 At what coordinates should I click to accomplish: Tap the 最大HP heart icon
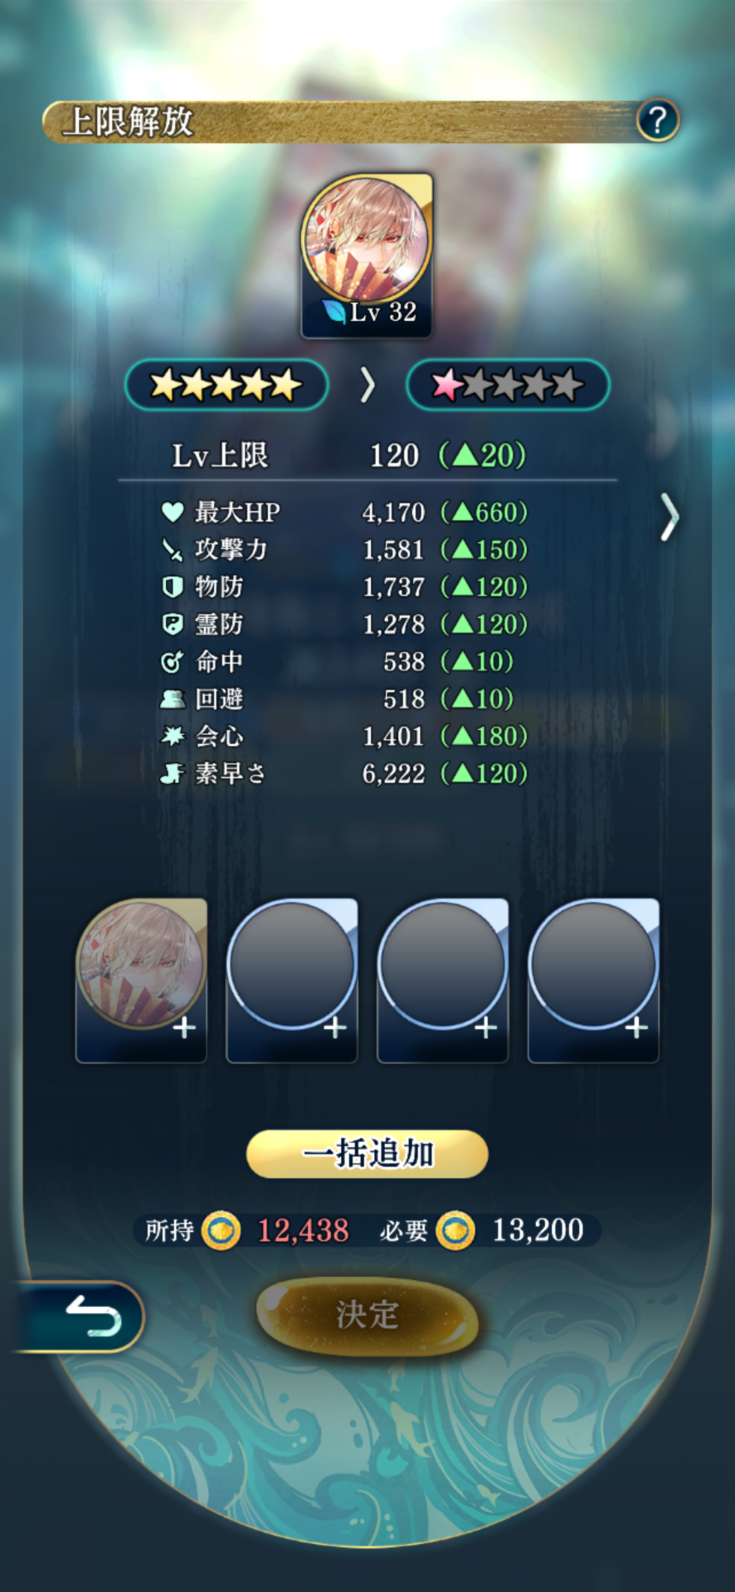(173, 513)
